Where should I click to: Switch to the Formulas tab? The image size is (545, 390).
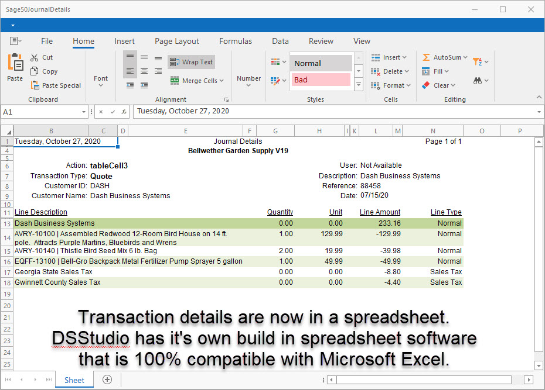point(236,42)
